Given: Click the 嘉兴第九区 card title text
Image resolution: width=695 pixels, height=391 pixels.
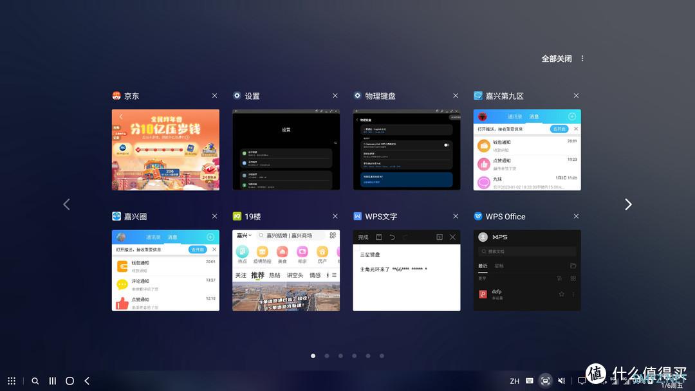Looking at the screenshot, I should click(x=505, y=96).
